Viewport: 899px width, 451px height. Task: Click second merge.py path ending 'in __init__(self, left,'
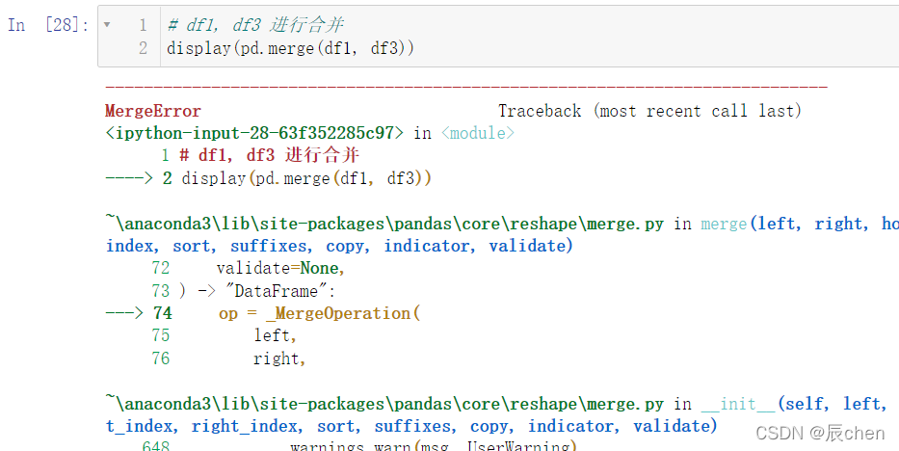pos(496,404)
